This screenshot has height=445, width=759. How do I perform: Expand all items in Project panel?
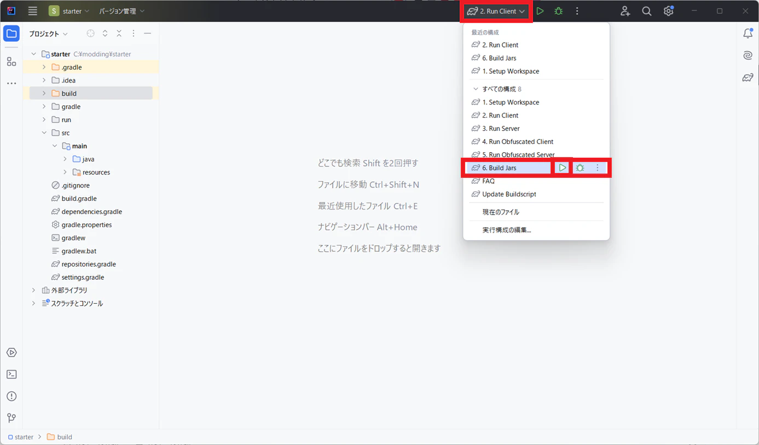click(x=105, y=33)
